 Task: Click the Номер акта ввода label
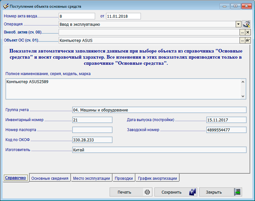pos(21,16)
